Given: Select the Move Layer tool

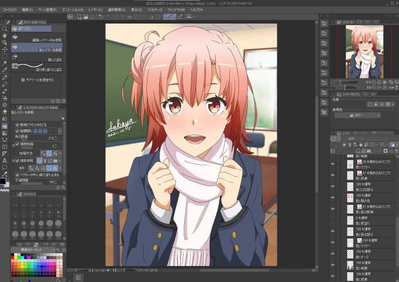Looking at the screenshot, I should pos(5,49).
